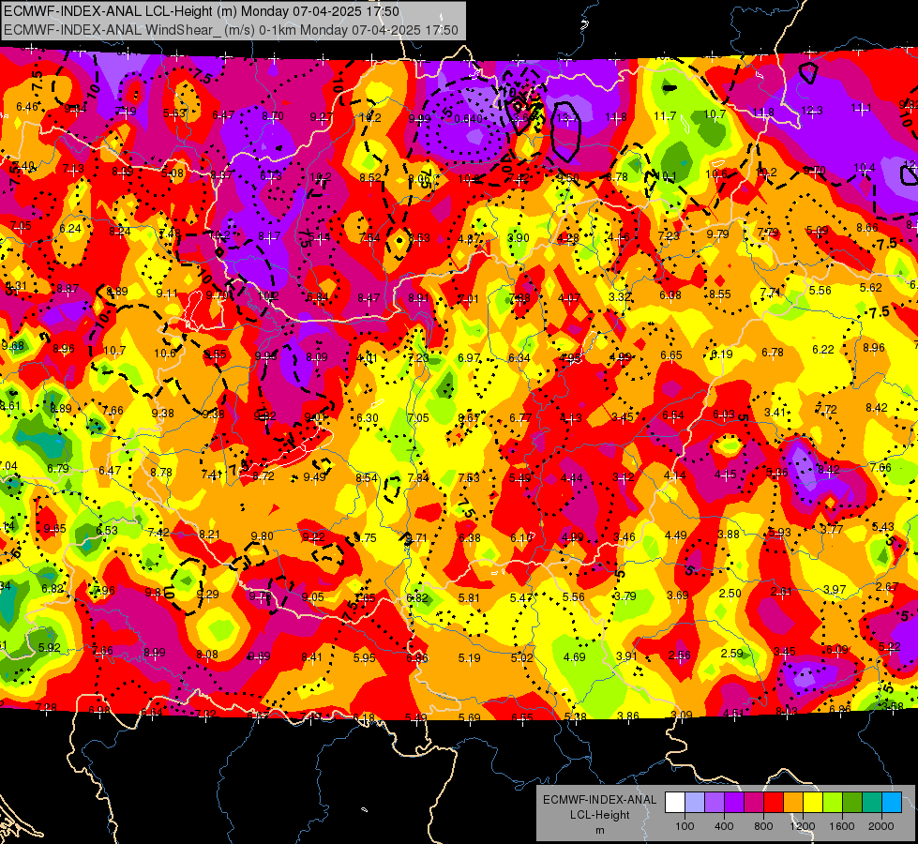Click the wind shear value 5.95
Screen dimensions: 918x844
tap(364, 657)
